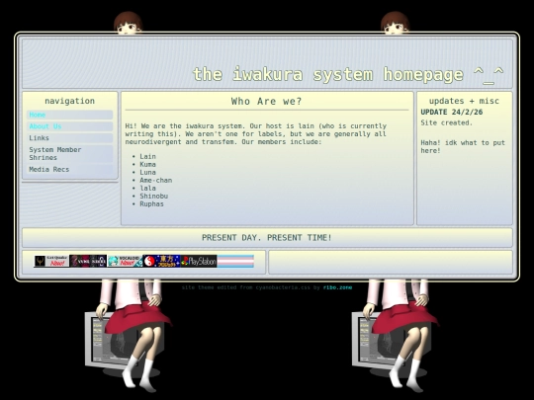Screen dimensions: 534x400
Task: Click 'lala' in the members list
Action: click(147, 188)
